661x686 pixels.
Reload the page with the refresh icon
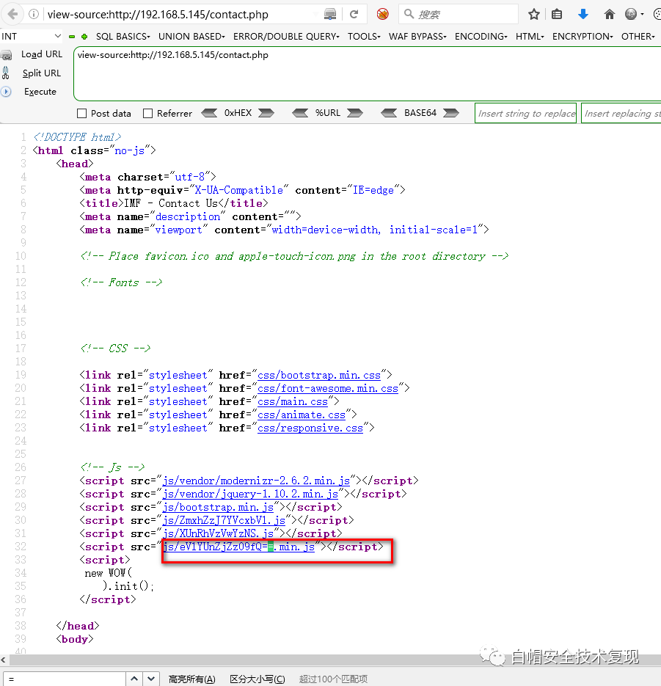(x=354, y=14)
